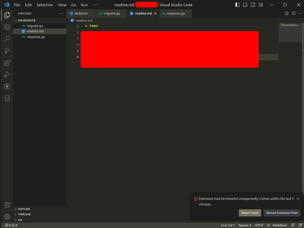Screen dimensions: 304x228
Task: Change the UTF-8 encoding in status bar
Action: 259,225
